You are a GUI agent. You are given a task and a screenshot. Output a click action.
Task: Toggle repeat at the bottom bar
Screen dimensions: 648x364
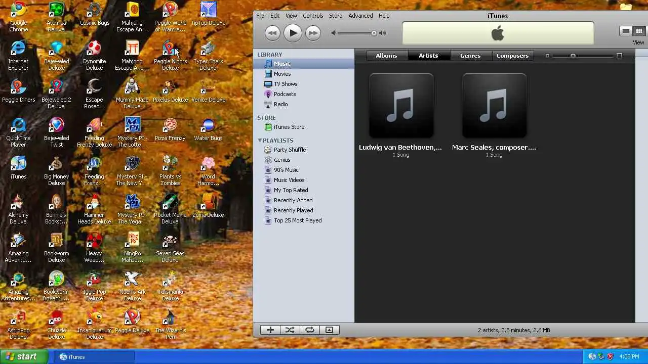309,330
